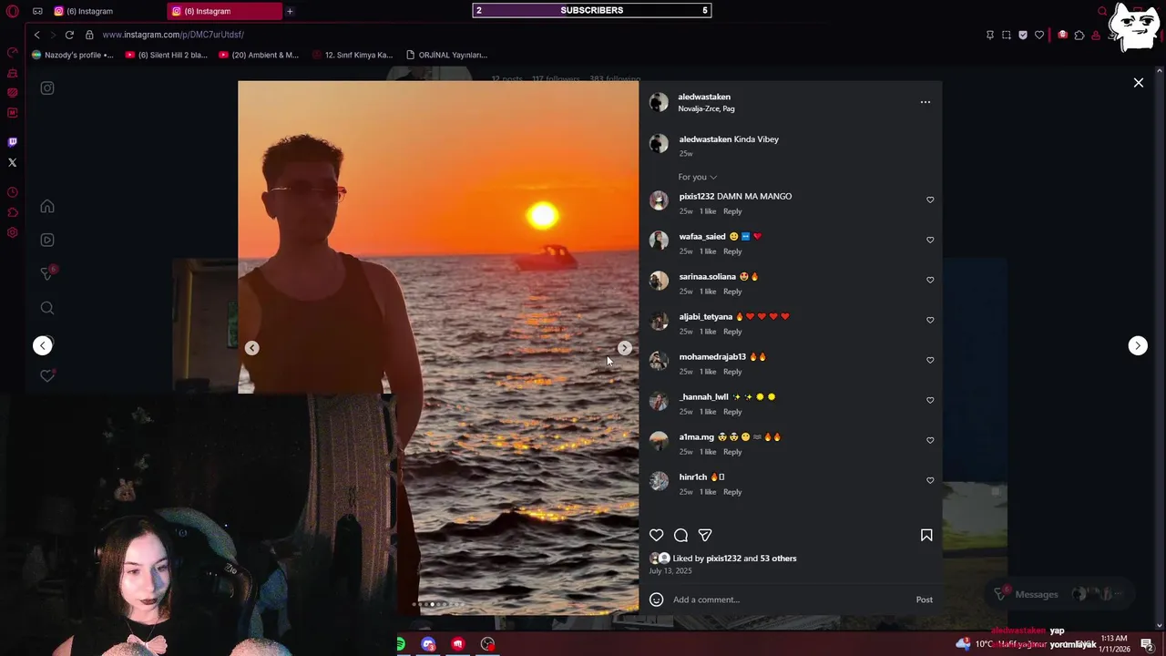This screenshot has width=1166, height=656.
Task: Open the ad blocker shield icon
Action: [1023, 35]
